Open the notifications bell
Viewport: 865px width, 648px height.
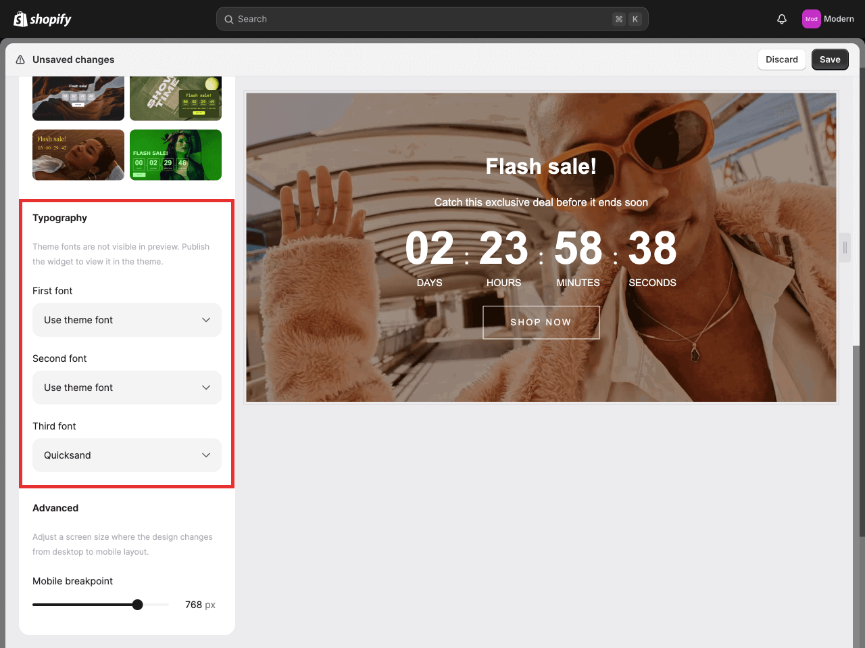[x=782, y=19]
